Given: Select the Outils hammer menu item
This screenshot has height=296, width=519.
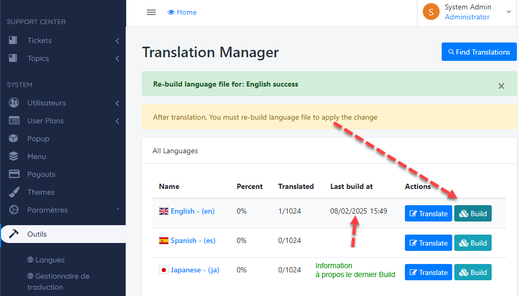Looking at the screenshot, I should coord(37,234).
